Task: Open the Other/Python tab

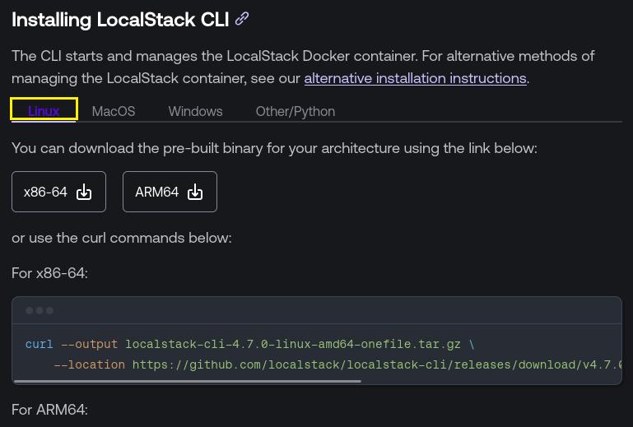Action: tap(296, 111)
